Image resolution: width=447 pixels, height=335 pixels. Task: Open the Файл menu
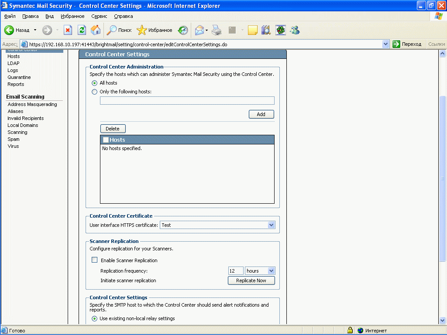click(x=10, y=16)
